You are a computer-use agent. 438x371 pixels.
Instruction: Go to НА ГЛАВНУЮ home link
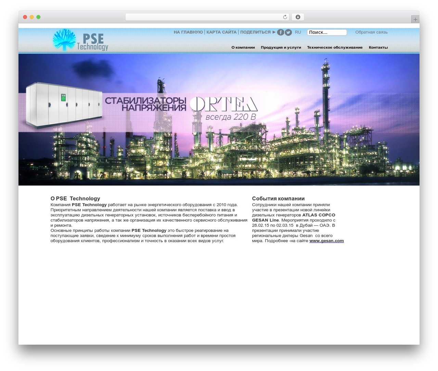188,32
